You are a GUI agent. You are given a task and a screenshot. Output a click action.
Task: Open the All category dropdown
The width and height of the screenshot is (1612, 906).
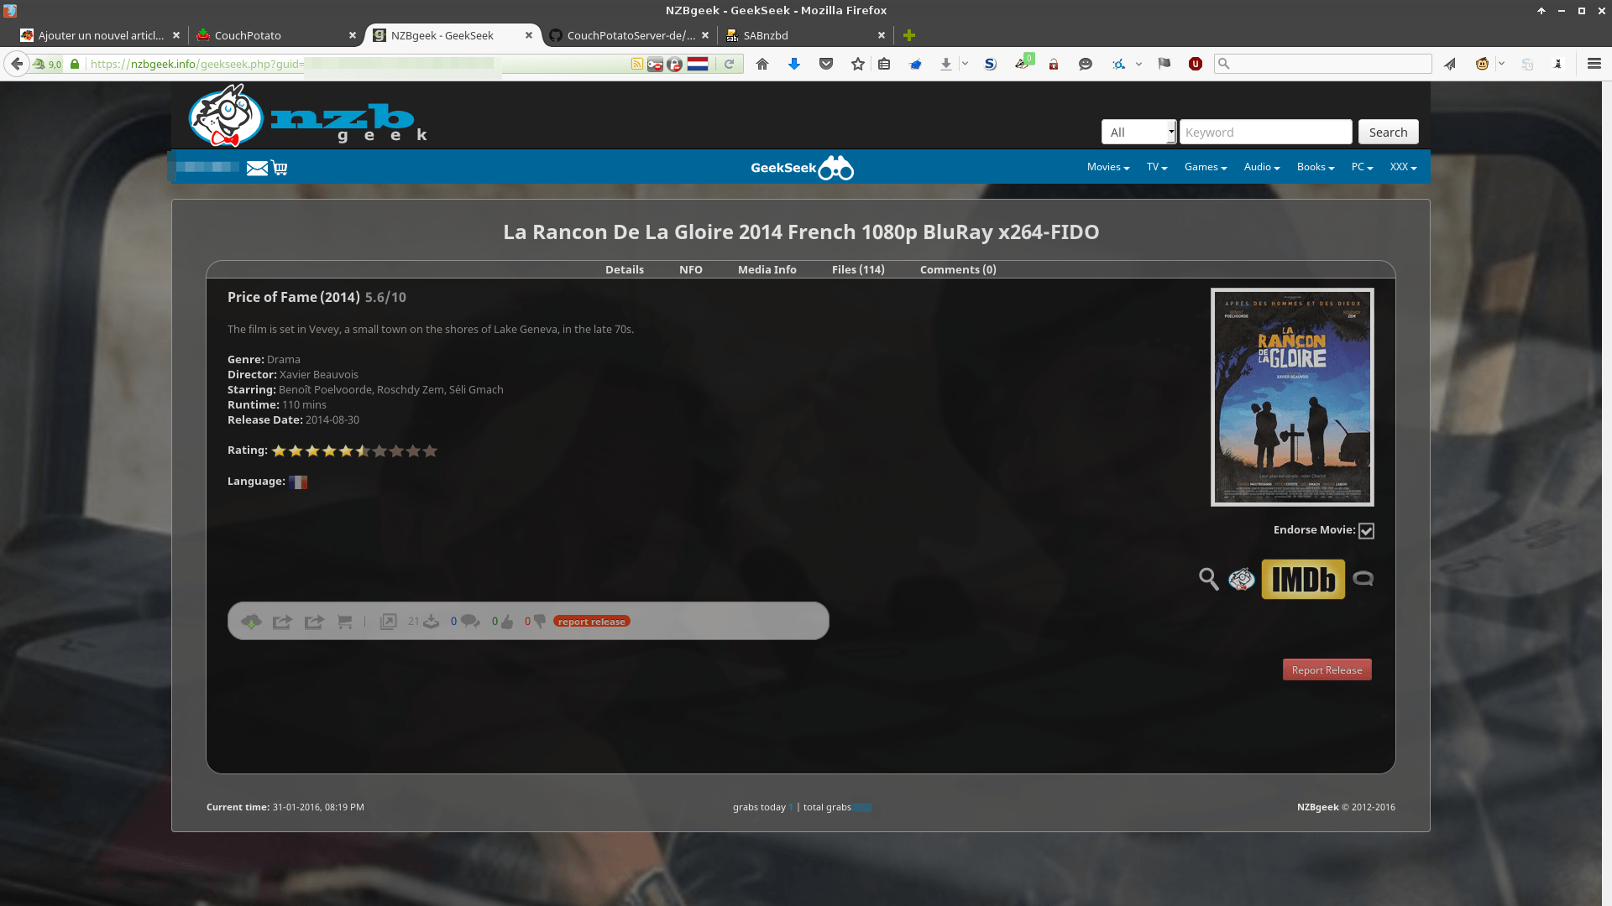click(x=1139, y=133)
